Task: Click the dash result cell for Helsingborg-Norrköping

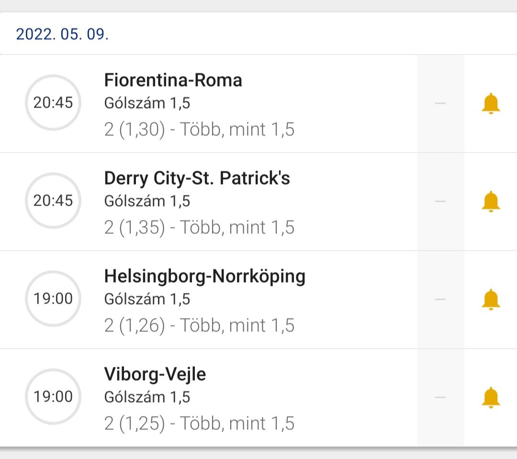Action: pyautogui.click(x=440, y=299)
